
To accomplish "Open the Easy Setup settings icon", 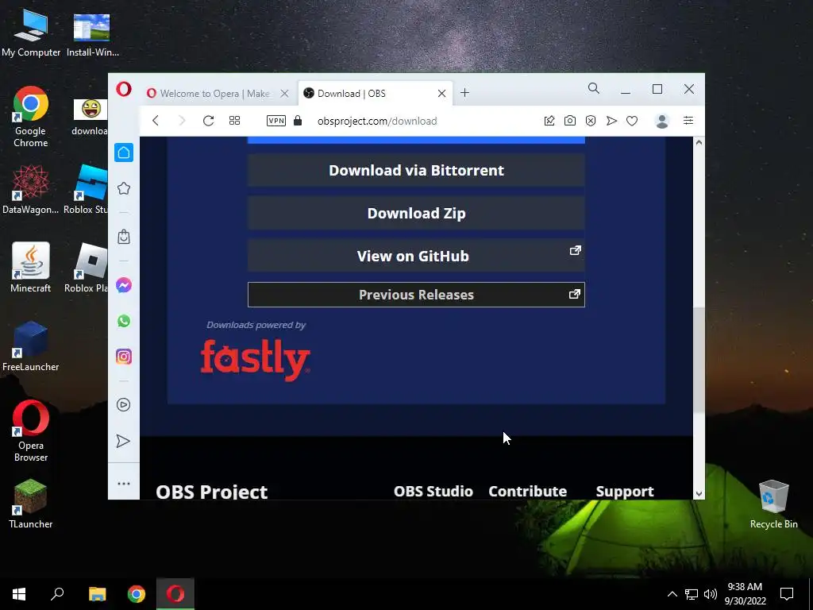I will click(688, 121).
